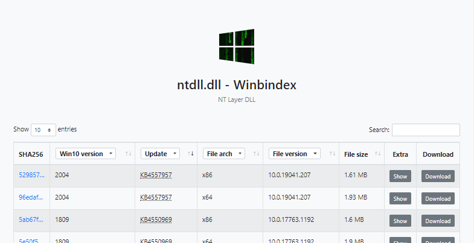474x243 pixels.
Task: Open KB4550969 link in 1.6 MB row
Action: [156, 219]
